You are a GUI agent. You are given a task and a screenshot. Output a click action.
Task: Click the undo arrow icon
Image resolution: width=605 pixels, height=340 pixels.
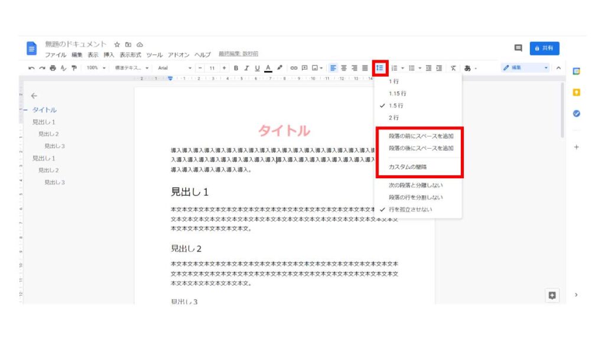tap(31, 68)
